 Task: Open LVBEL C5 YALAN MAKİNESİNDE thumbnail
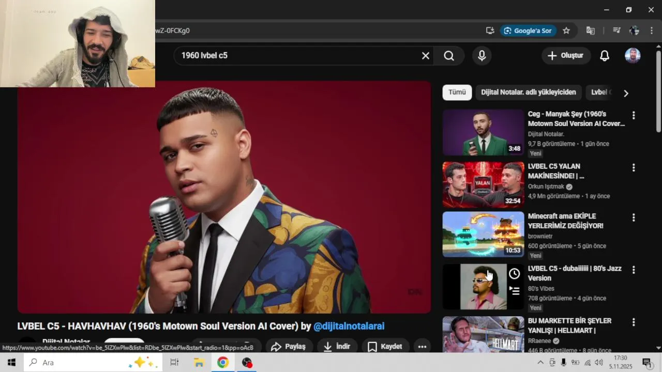pyautogui.click(x=483, y=184)
